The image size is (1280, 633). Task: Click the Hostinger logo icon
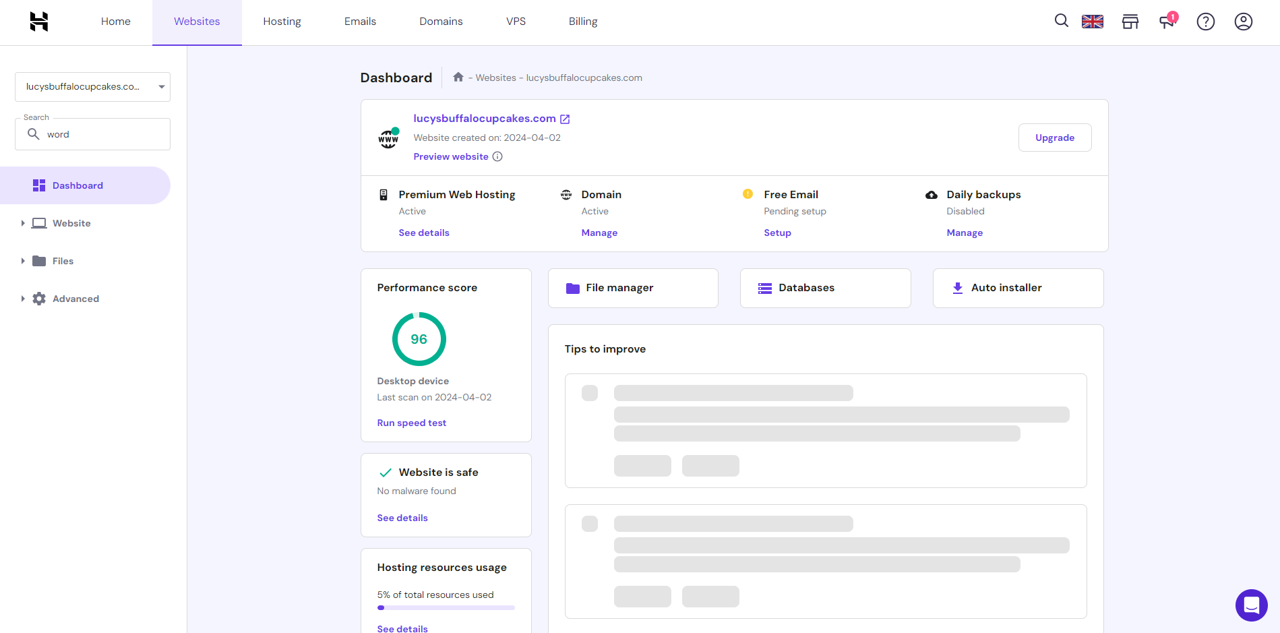point(39,22)
